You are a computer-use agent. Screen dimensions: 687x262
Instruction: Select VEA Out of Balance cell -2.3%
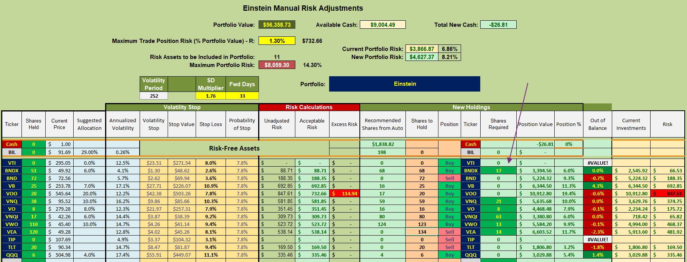pyautogui.click(x=598, y=232)
